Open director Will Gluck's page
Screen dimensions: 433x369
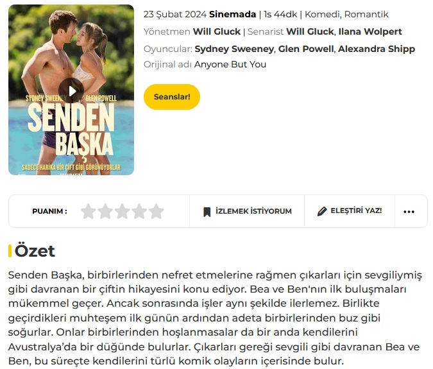217,31
